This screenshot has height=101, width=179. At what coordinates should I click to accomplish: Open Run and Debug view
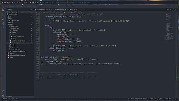pos(3,19)
